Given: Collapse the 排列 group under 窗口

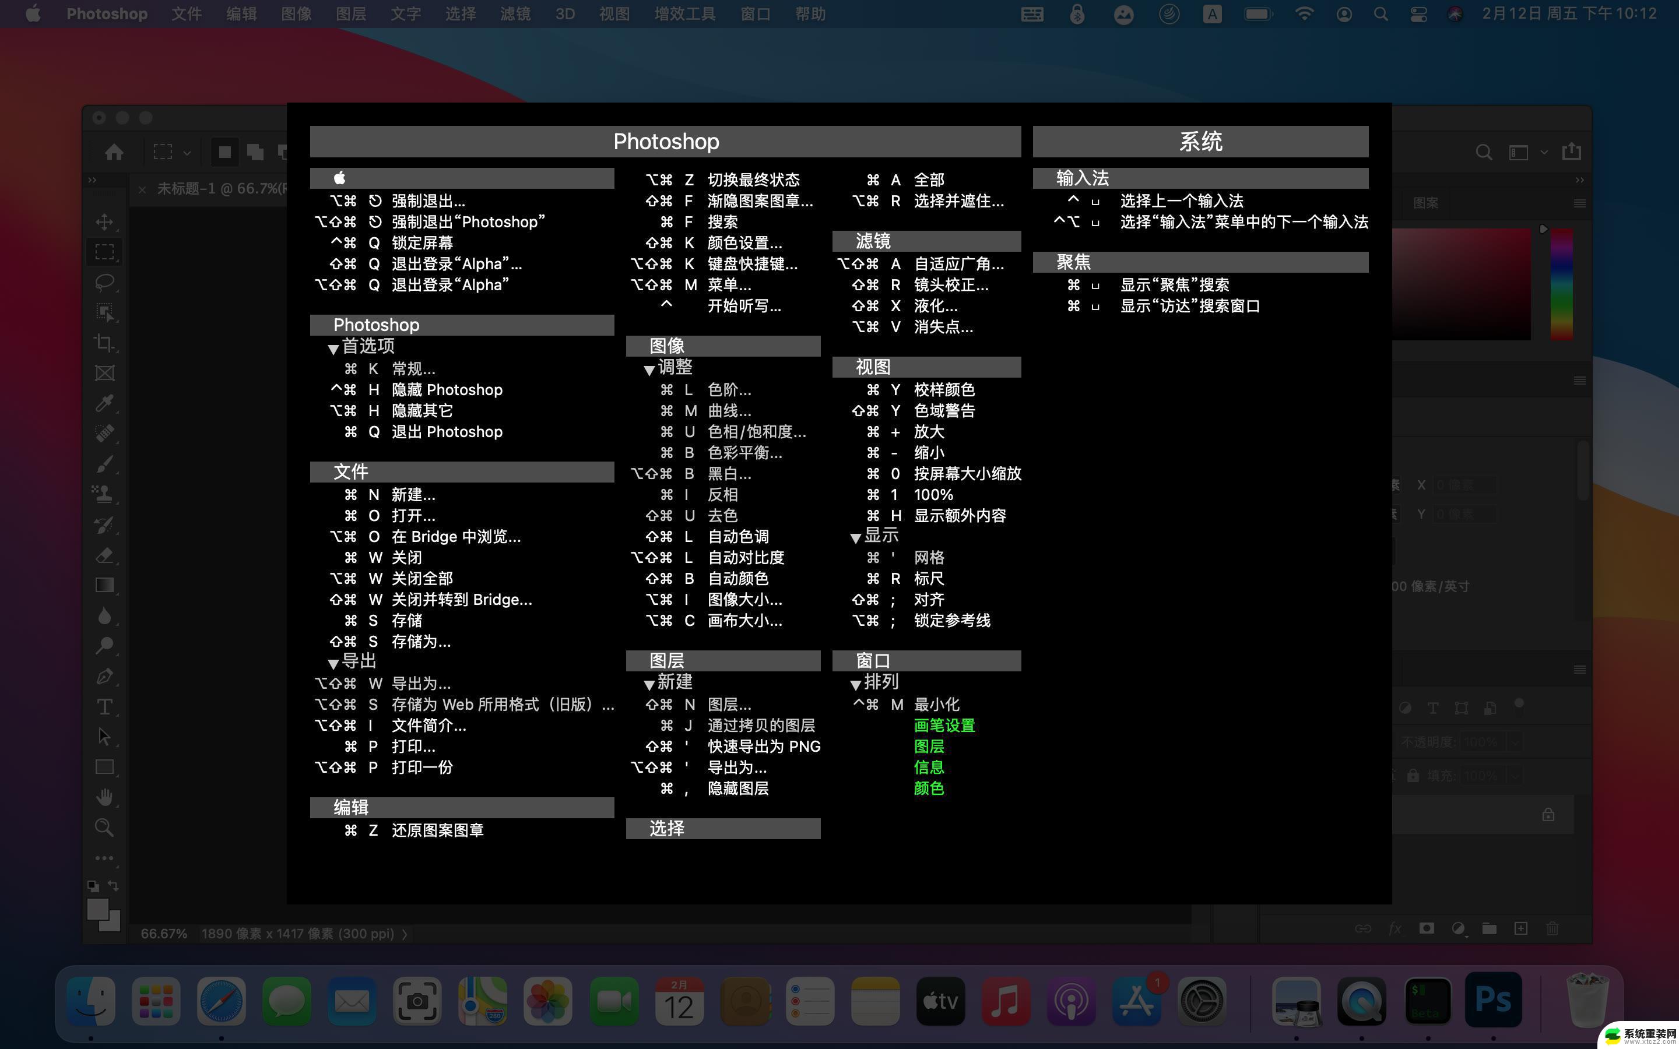Looking at the screenshot, I should (x=855, y=685).
